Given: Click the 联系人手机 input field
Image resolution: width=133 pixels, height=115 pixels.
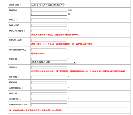Looking at the screenshot, I should pos(49,26).
